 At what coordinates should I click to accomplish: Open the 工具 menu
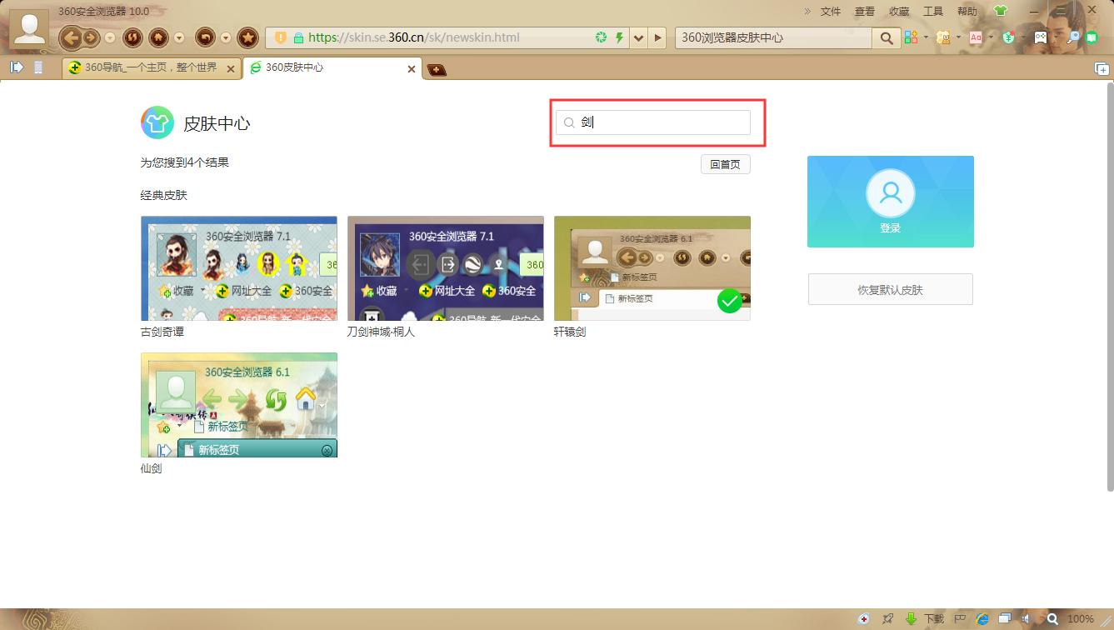tap(933, 11)
